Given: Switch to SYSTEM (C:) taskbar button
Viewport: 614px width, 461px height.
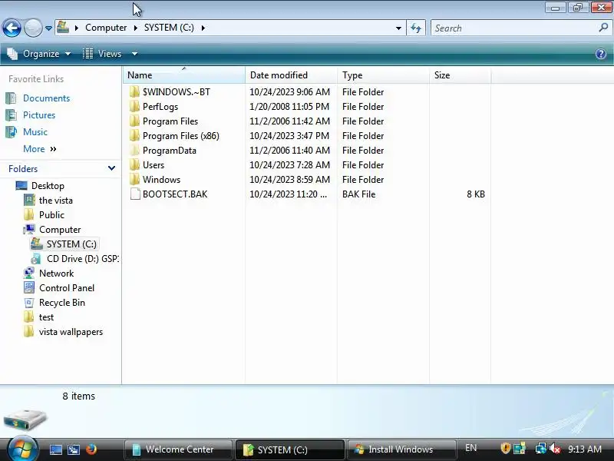Looking at the screenshot, I should point(290,449).
